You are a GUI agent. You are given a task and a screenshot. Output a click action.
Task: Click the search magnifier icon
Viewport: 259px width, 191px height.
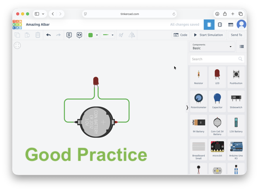(240, 59)
